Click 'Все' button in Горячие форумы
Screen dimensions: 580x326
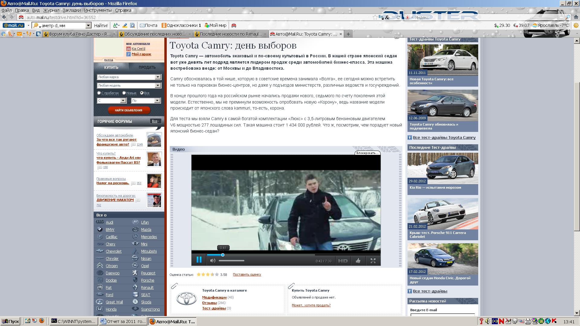(x=155, y=121)
